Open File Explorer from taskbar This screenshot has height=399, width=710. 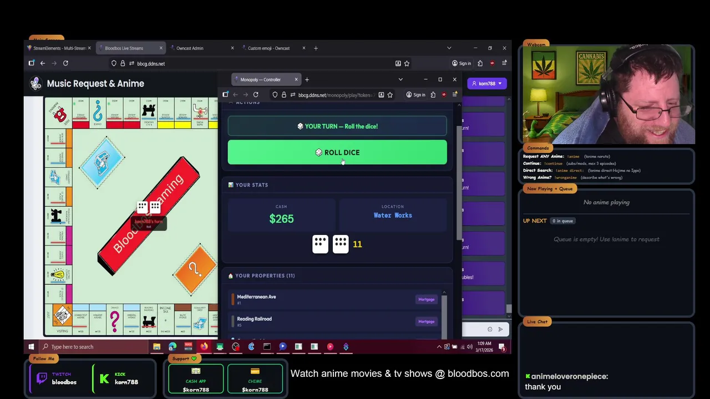[156, 347]
